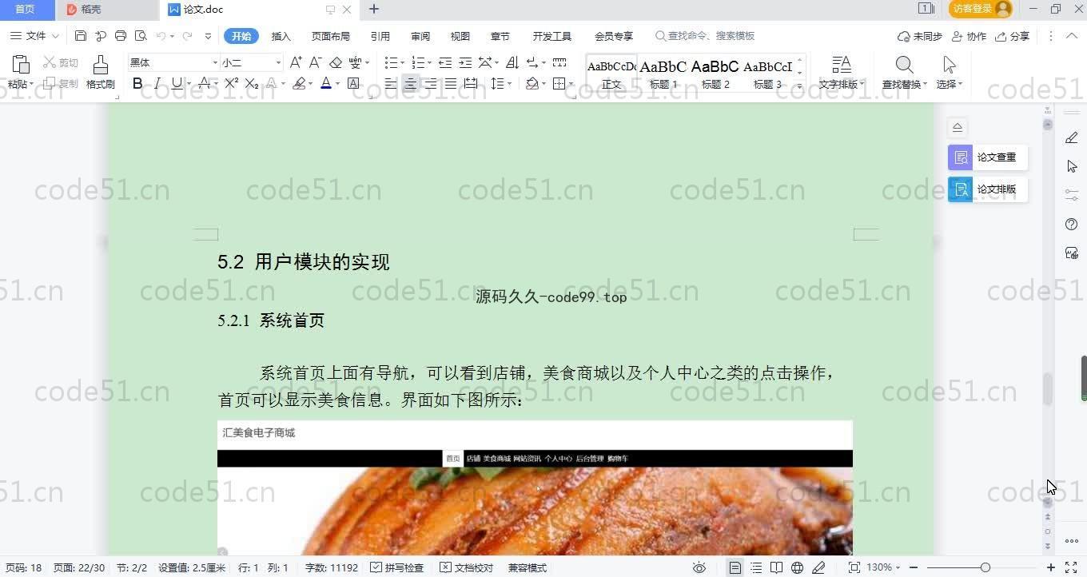Click the 分享 share button

(x=1013, y=36)
